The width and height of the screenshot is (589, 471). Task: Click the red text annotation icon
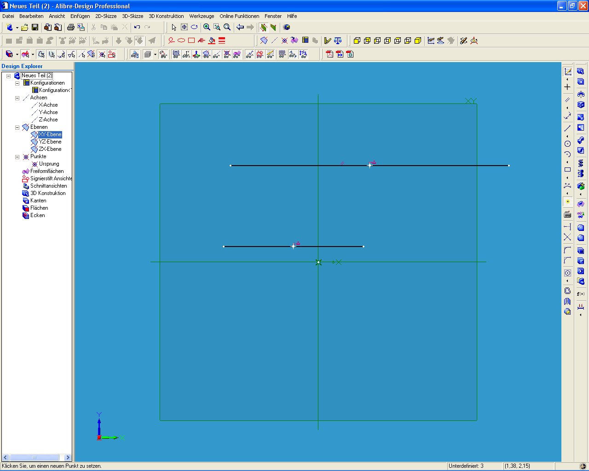(x=202, y=41)
